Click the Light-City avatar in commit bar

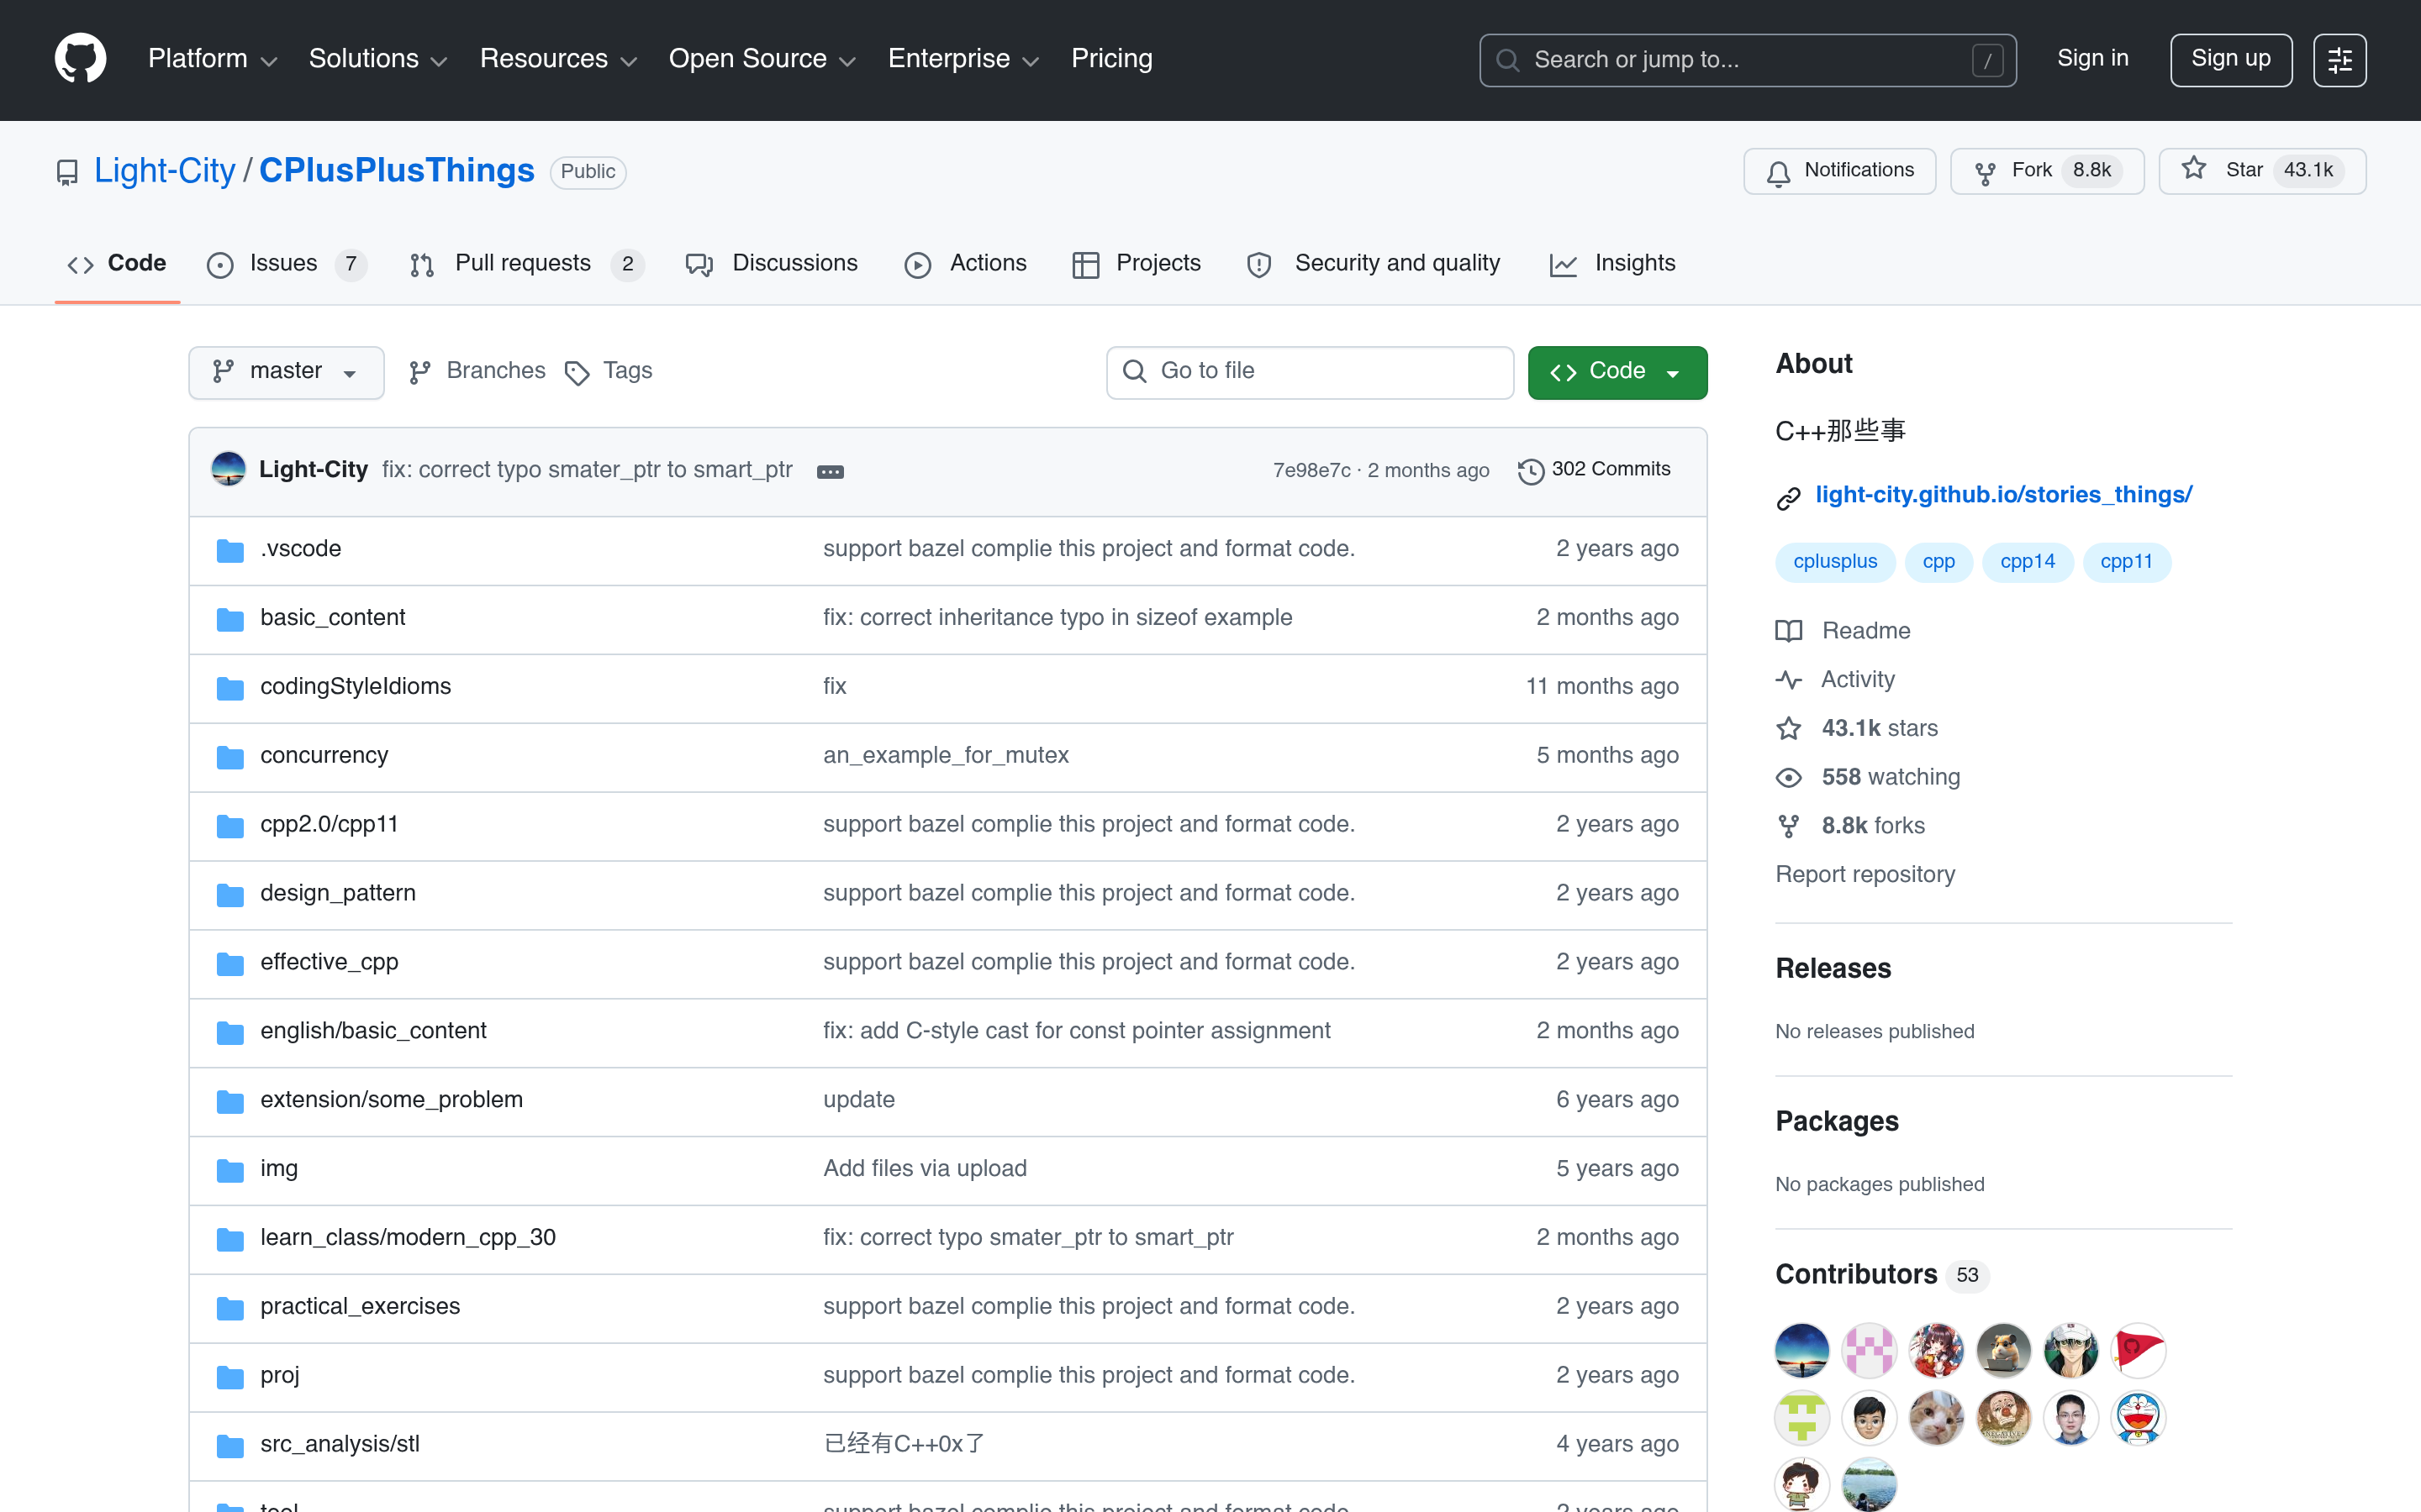tap(228, 469)
